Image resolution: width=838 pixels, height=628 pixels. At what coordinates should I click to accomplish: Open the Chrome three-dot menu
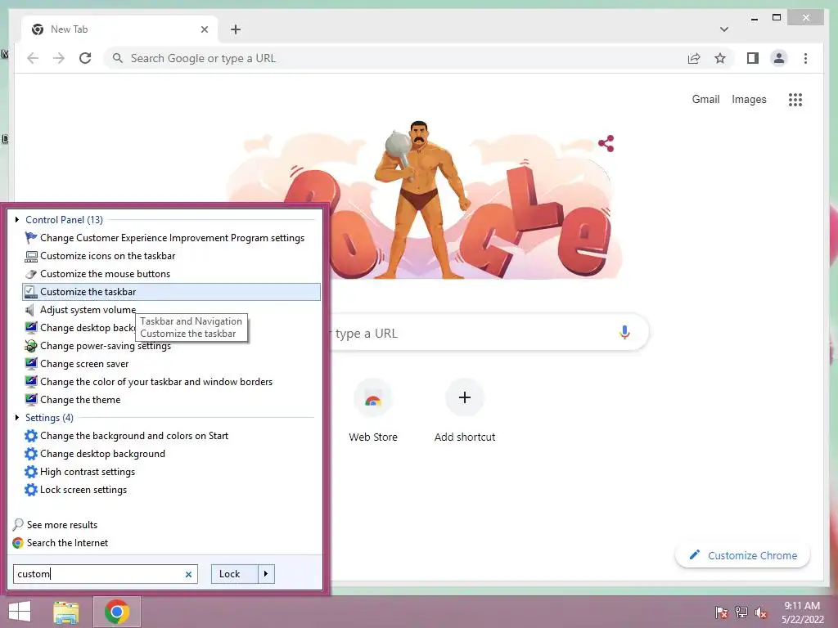pos(805,58)
